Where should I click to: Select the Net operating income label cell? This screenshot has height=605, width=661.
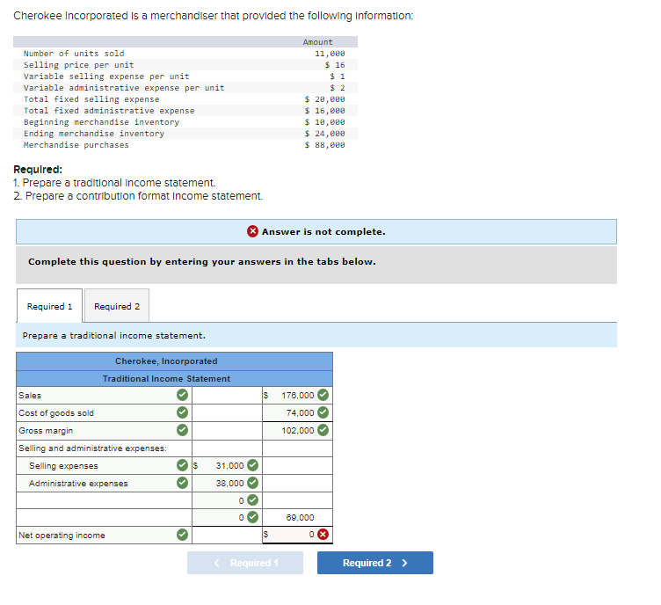(104, 535)
